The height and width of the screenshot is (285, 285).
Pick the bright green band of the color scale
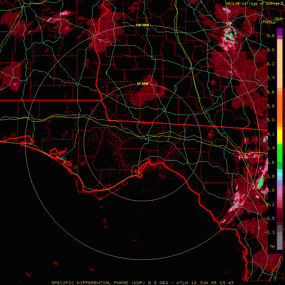(x=280, y=152)
